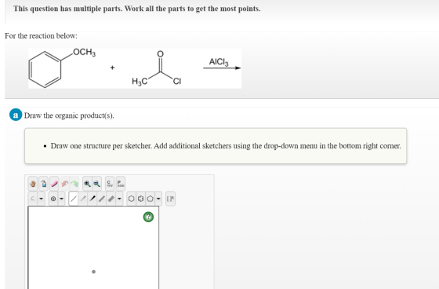
Task: Select the double bond tool
Action: 102,199
